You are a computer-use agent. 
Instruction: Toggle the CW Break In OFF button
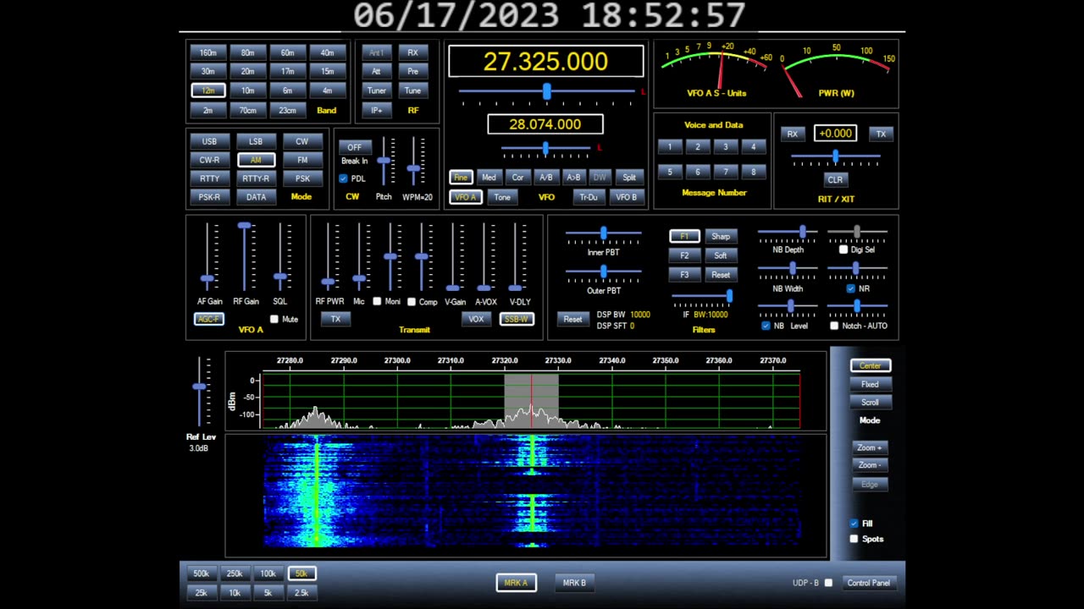pos(354,147)
